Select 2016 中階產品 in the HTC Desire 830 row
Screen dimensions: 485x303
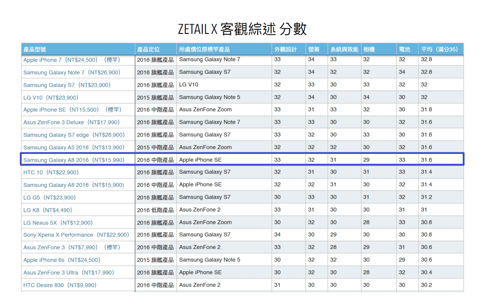(x=155, y=285)
